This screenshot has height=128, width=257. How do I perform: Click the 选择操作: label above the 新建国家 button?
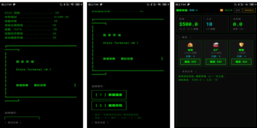click(x=98, y=86)
